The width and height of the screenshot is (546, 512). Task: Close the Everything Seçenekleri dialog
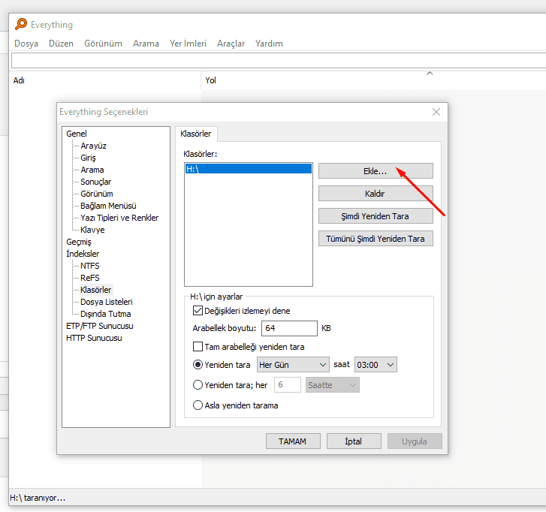(436, 112)
